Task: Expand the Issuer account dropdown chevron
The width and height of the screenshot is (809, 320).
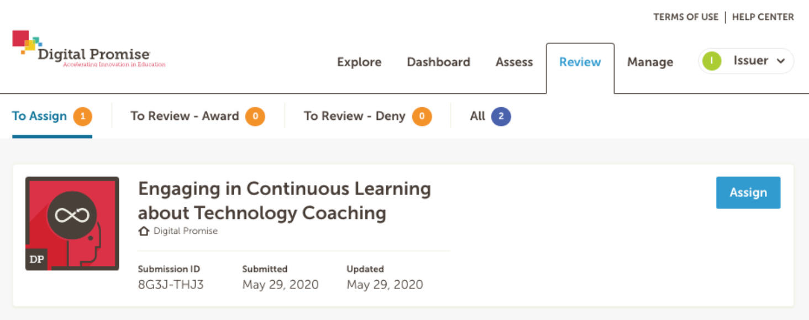Action: pos(781,61)
